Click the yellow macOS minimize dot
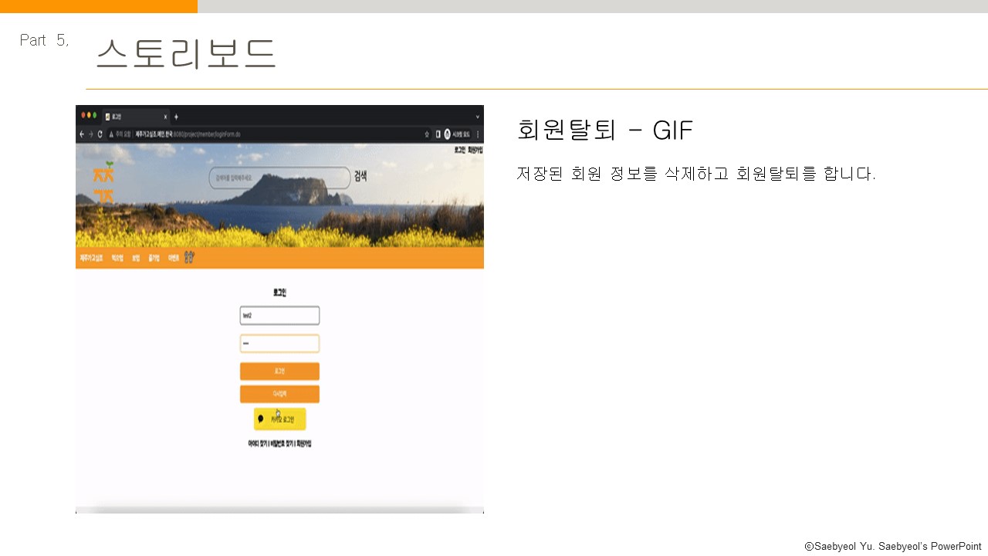988x556 pixels. click(x=89, y=115)
